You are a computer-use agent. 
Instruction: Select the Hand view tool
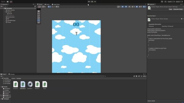click(x=39, y=11)
